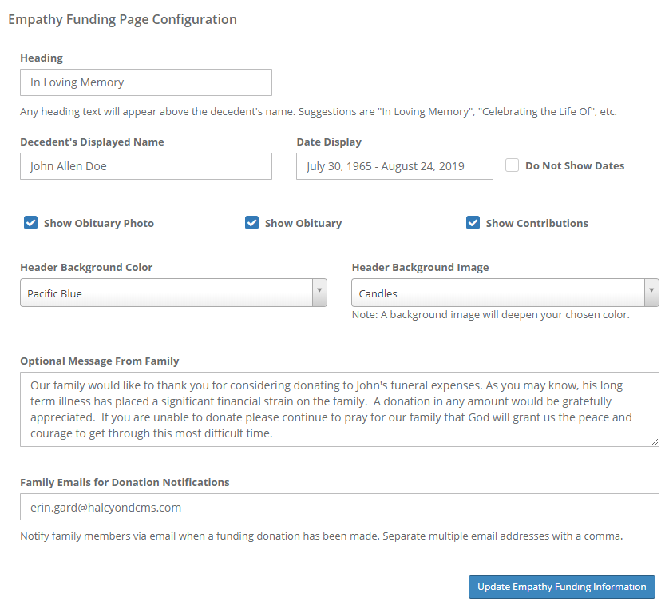The image size is (665, 610).
Task: Disable the Show Obituary Photo checkbox
Action: coord(30,223)
